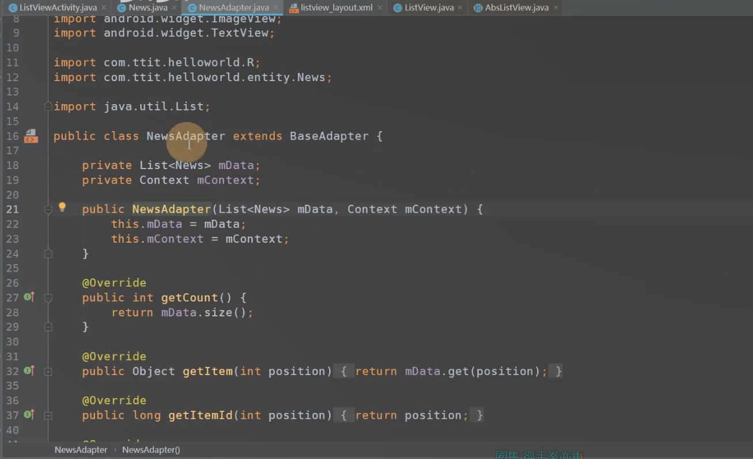Click the yellow lightbulb intention icon

click(62, 207)
